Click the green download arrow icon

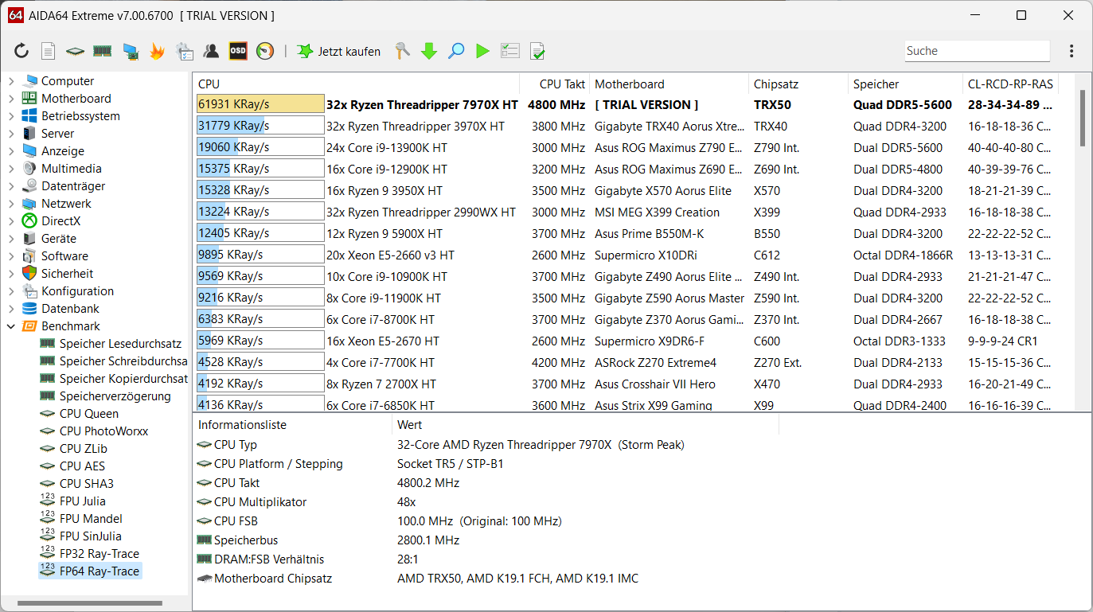(429, 51)
